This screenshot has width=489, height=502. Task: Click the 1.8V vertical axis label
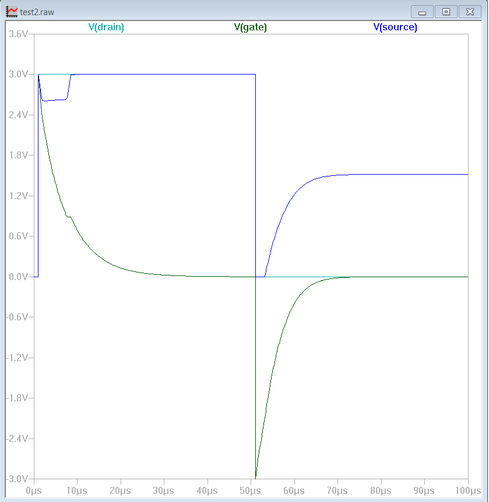click(x=19, y=155)
